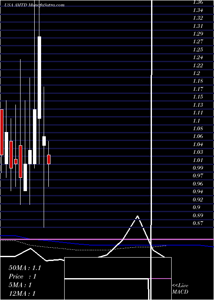This screenshot has height=300, width=214.
Task: Click the 0.97 price axis label
Action: pos(198,176)
